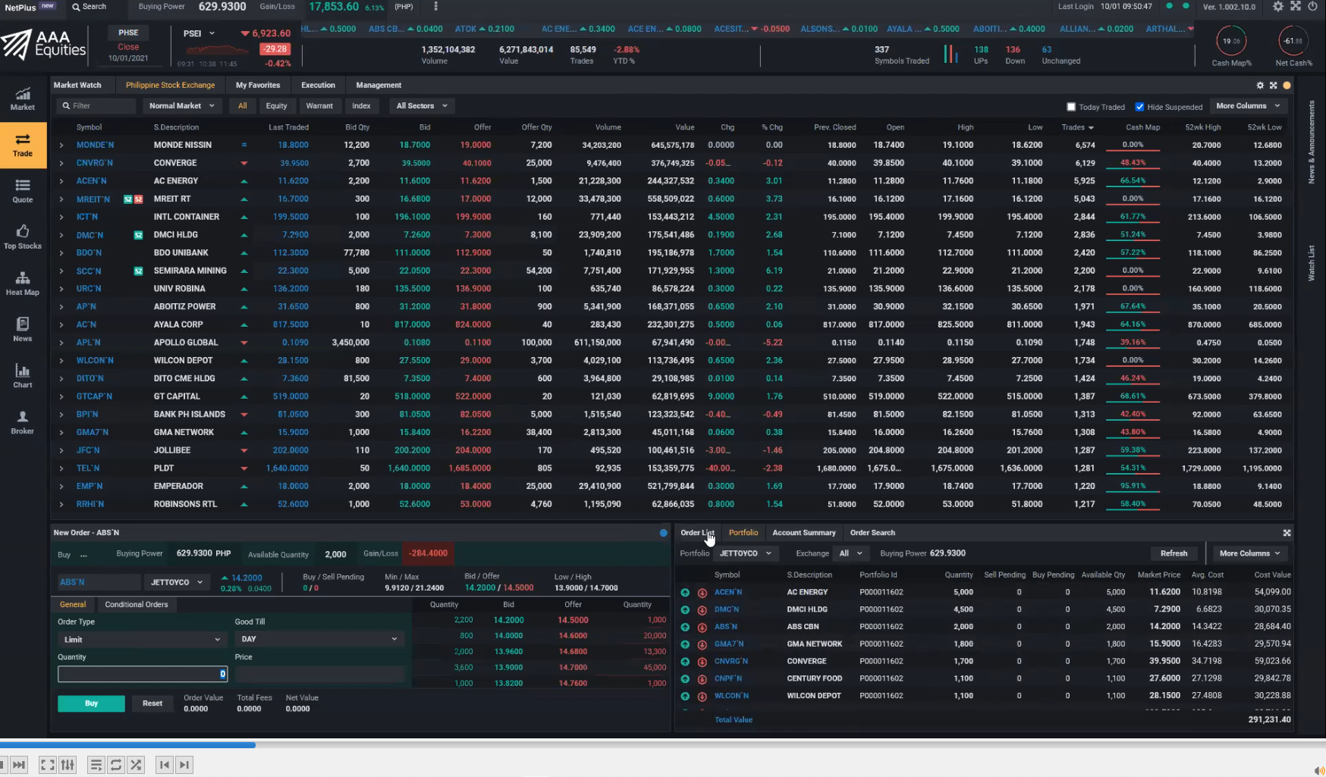Click the player skip-forward button

19,765
